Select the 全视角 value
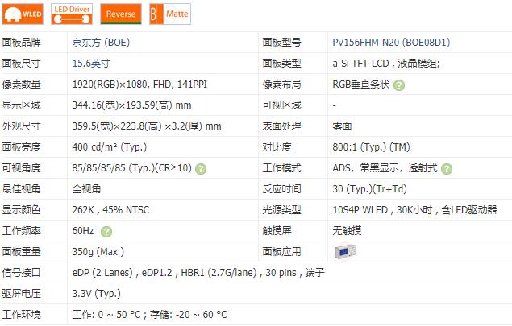512x326 pixels. (x=86, y=188)
